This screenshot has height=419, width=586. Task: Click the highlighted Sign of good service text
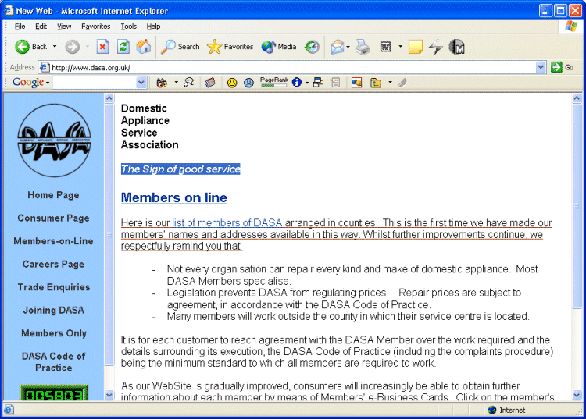(180, 169)
